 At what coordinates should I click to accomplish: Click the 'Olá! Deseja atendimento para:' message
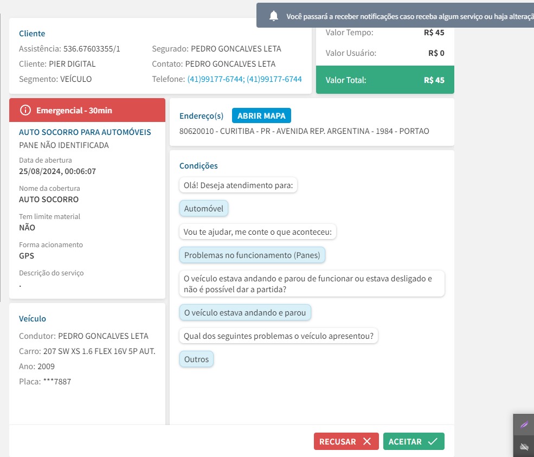[239, 185]
